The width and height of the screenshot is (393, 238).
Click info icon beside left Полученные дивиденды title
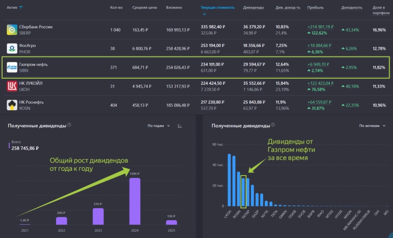(x=69, y=125)
